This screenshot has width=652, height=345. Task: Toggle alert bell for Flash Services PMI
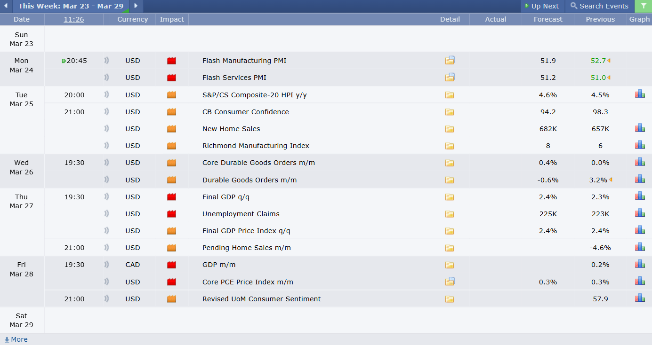pyautogui.click(x=106, y=77)
